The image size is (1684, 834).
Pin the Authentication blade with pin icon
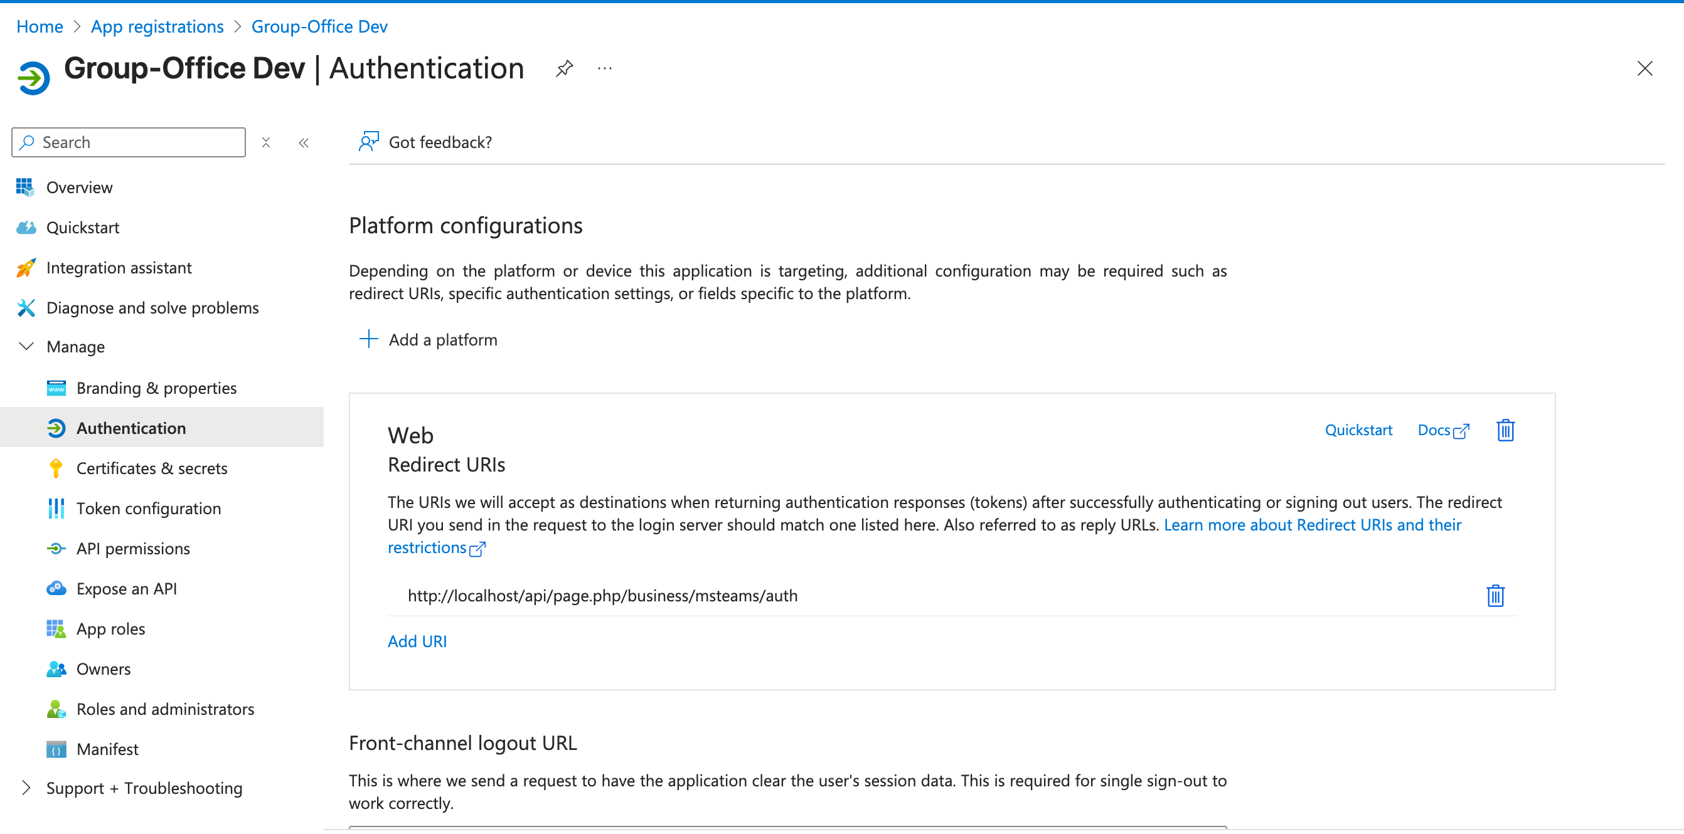564,68
